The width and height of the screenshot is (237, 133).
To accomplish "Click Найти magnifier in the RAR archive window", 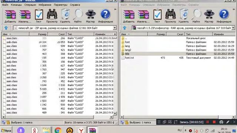I will tap(196, 16).
